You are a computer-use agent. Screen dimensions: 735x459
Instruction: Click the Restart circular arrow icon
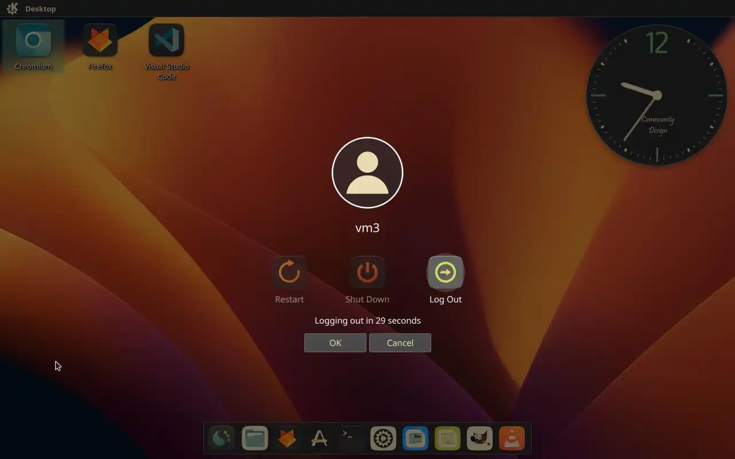click(289, 272)
